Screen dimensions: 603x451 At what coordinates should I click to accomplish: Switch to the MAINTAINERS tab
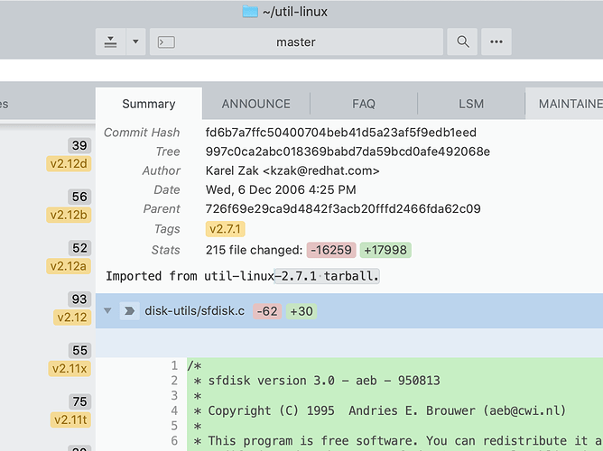pos(564,104)
